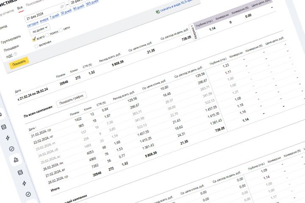Click the 'Площадки' label
The height and width of the screenshot is (203, 305).
point(11,48)
